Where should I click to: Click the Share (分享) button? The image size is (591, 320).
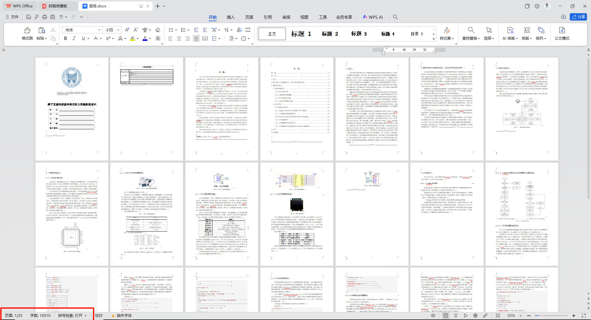(578, 17)
